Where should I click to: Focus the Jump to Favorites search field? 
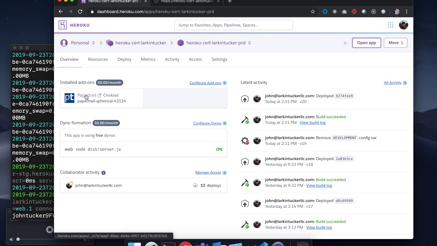pos(234,25)
